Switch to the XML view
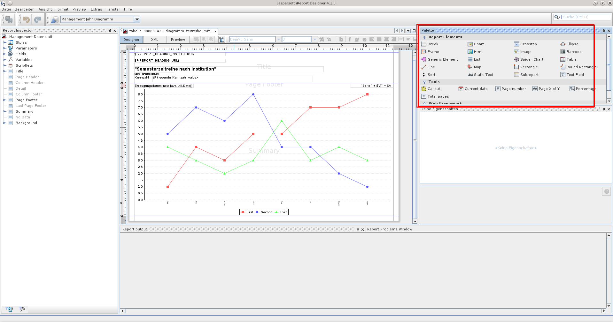The height and width of the screenshot is (322, 613). (155, 40)
